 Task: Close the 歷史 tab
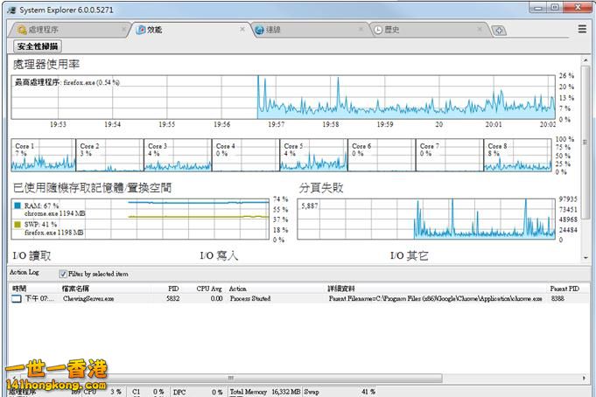click(x=480, y=30)
